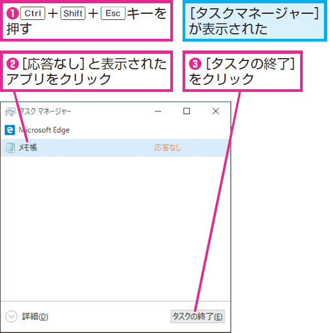Select the Microsoft Edge row label
The height and width of the screenshot is (333, 330).
tap(44, 130)
